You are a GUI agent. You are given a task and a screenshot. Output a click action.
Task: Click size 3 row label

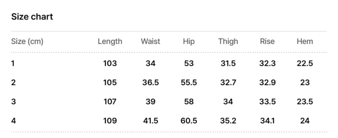[x=13, y=102]
